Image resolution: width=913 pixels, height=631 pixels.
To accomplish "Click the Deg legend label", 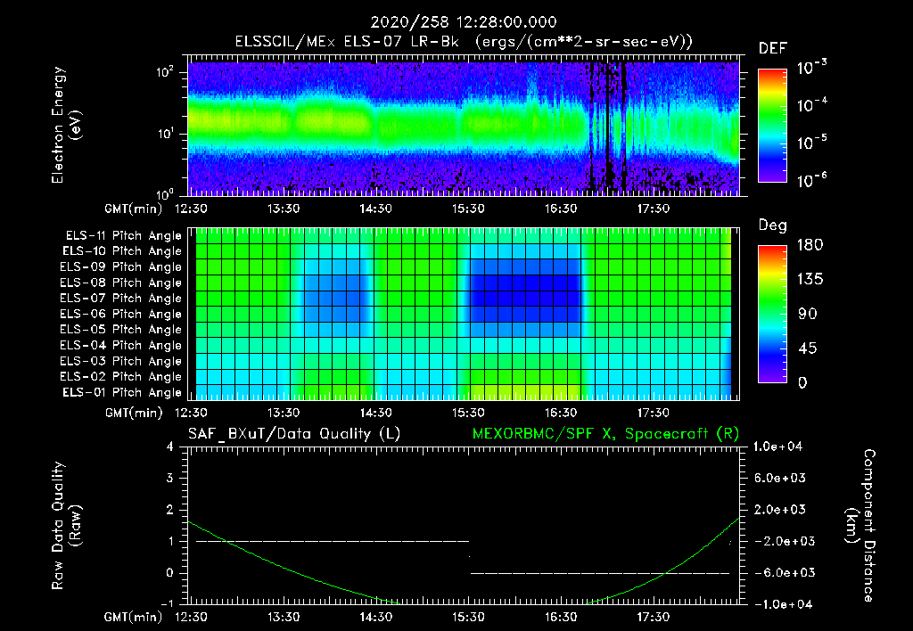I will point(773,225).
